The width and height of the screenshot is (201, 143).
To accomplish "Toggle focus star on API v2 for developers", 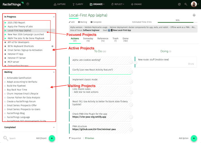I will tap(5, 42).
